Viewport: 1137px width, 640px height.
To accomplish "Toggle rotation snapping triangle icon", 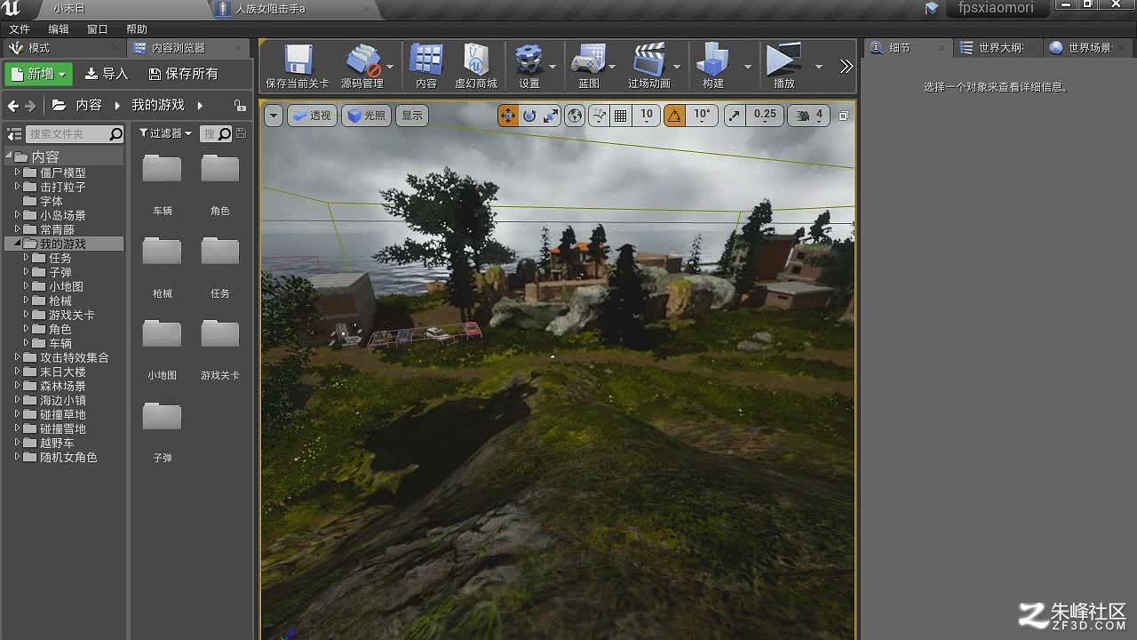I will coord(674,116).
